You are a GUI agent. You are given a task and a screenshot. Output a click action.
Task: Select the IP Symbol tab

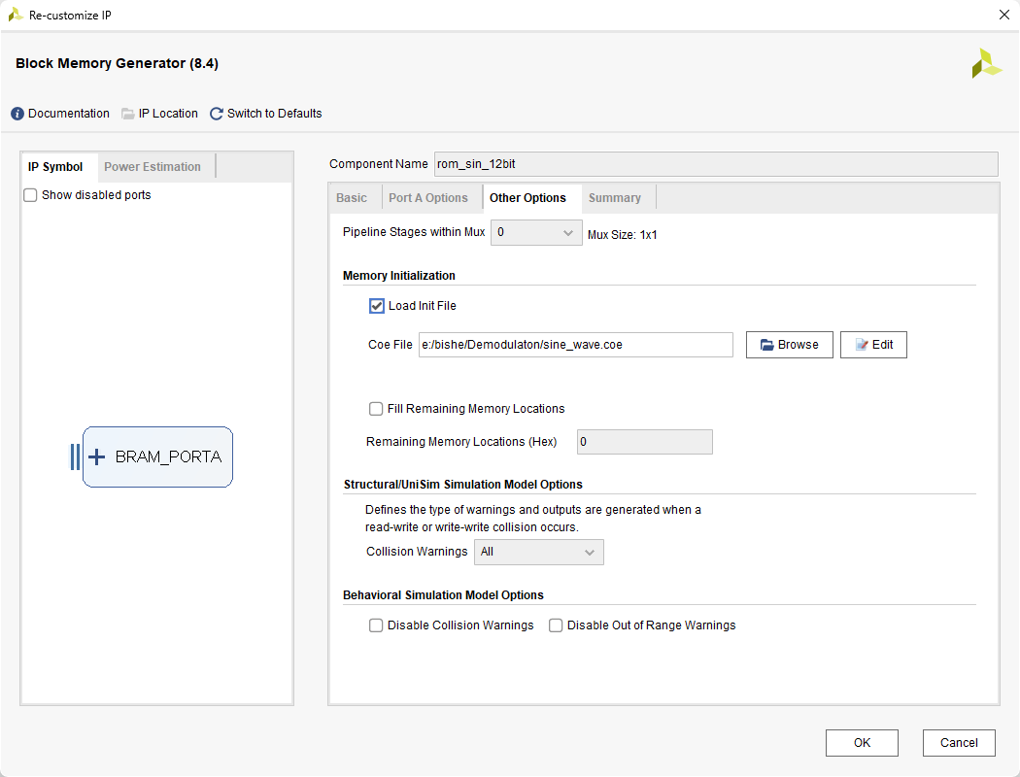click(x=55, y=166)
